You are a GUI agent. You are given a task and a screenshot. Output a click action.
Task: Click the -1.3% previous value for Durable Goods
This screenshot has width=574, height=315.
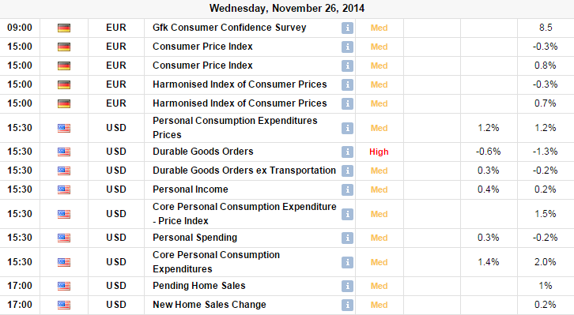tap(545, 152)
